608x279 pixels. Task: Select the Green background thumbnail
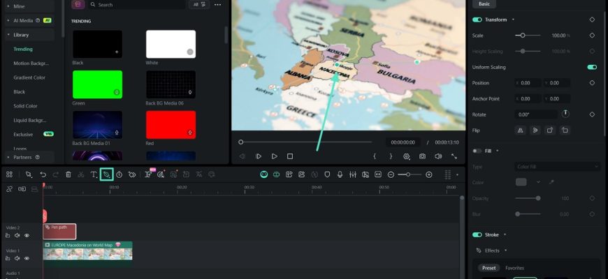coord(97,84)
